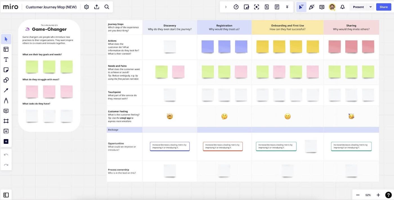The width and height of the screenshot is (394, 200).
Task: Click the Share button
Action: [384, 7]
